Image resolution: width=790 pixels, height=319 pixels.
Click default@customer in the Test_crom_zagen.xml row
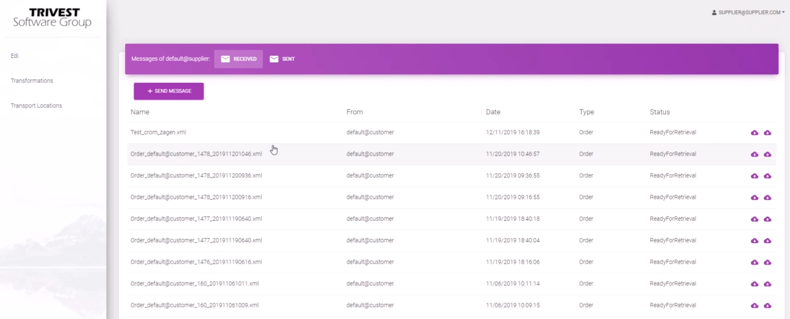pos(370,132)
